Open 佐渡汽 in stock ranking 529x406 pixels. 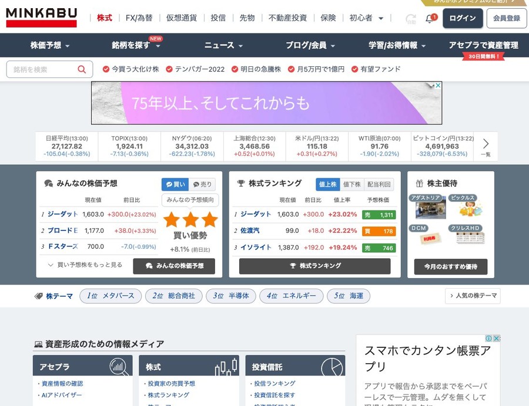click(x=250, y=231)
